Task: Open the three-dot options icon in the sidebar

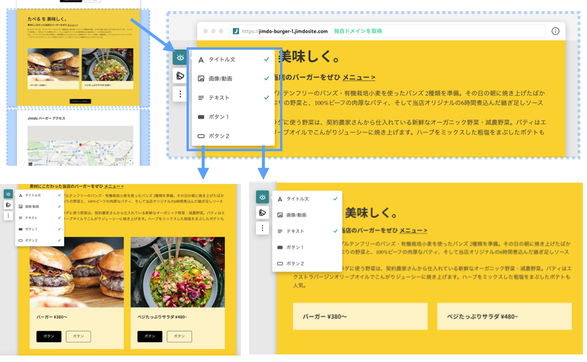Action: [x=179, y=94]
